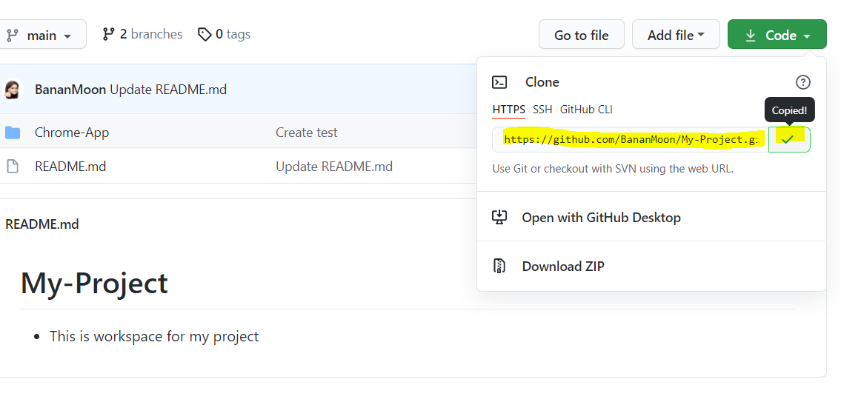Click the text This is workspace for my project
Viewport: 841px width, 405px height.
[x=154, y=336]
